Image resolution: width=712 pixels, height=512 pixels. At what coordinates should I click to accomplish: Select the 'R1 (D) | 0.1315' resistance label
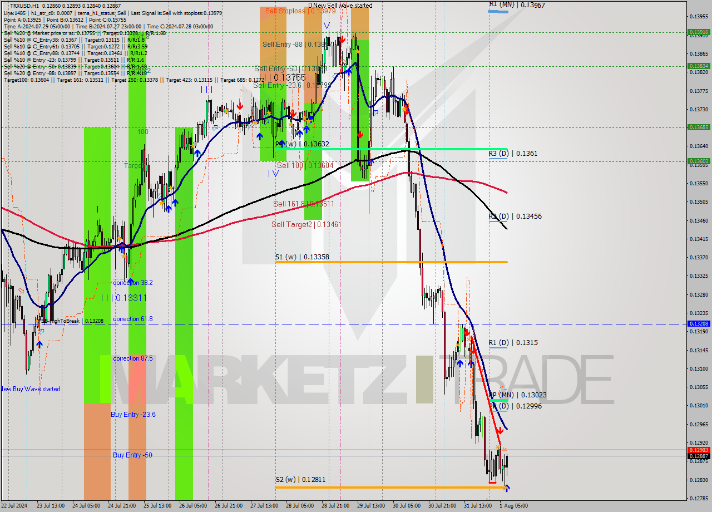pos(513,343)
